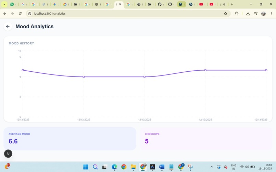Click the CHECKUPS label

click(x=152, y=134)
